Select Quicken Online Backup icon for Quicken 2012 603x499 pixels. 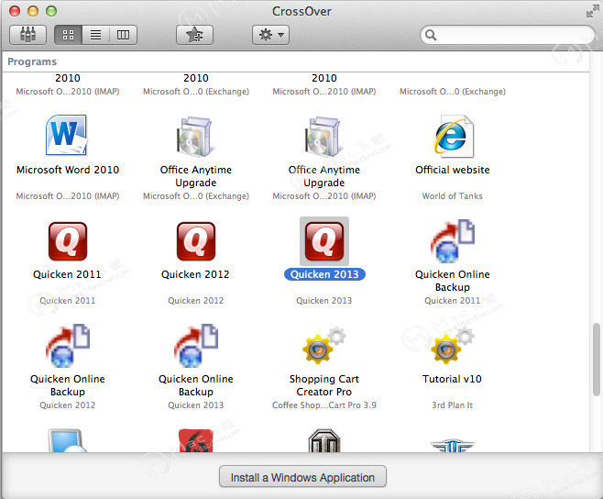point(68,346)
